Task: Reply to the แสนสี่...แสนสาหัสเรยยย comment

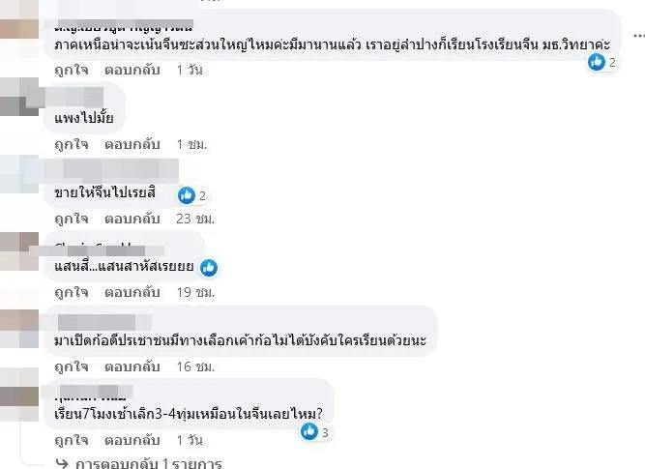Action: [x=125, y=291]
